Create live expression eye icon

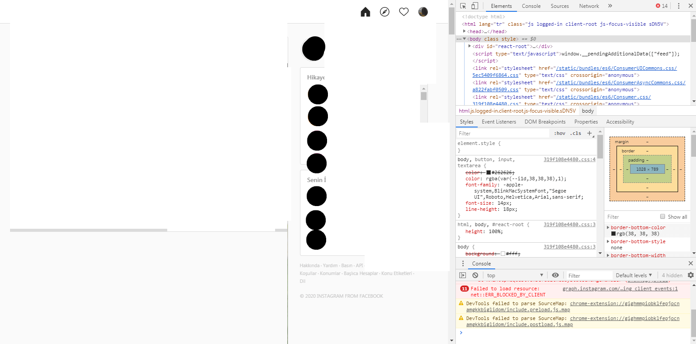coord(555,275)
